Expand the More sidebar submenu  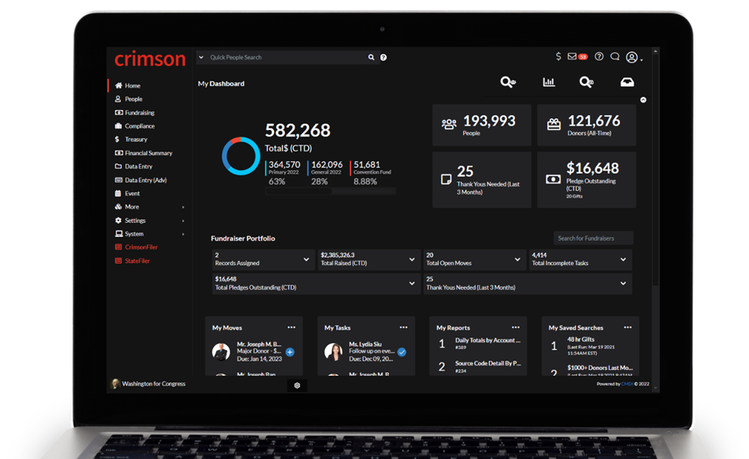183,207
